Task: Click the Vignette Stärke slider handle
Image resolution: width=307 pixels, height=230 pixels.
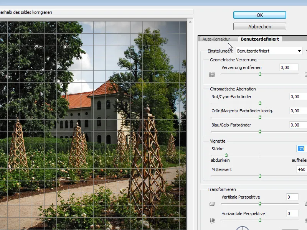Action: click(226, 155)
